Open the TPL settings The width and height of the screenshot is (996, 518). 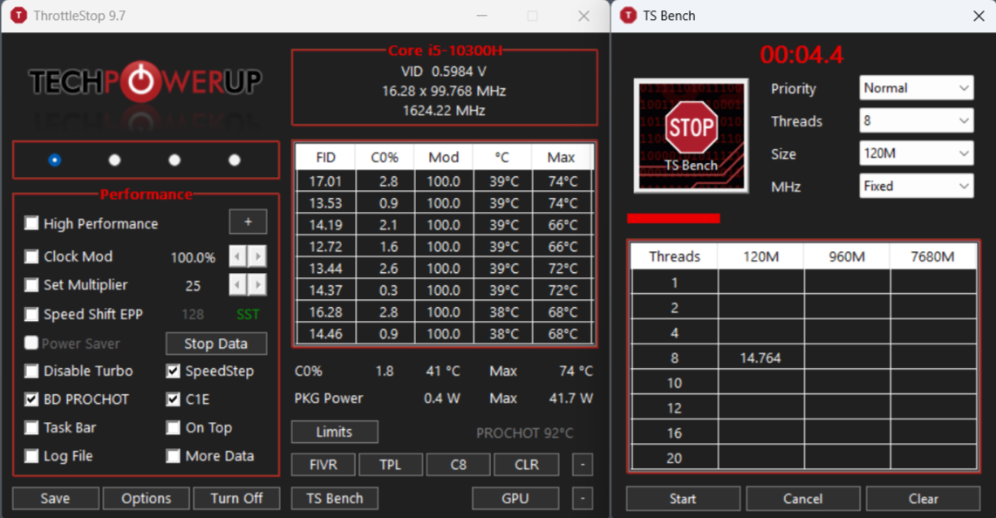[391, 465]
